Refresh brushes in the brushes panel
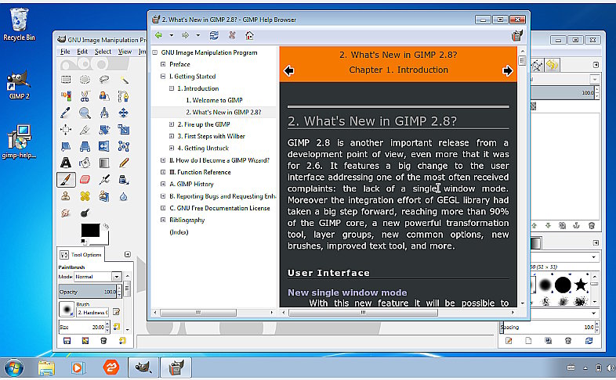The height and width of the screenshot is (380, 616). click(589, 340)
